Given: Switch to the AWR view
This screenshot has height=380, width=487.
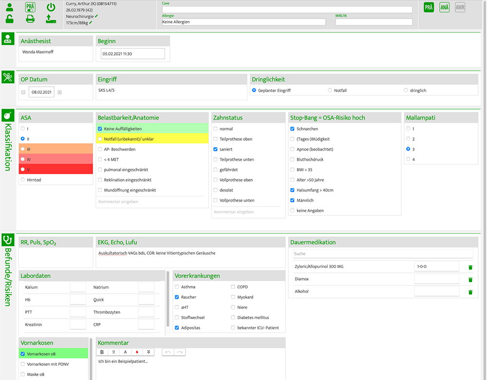Looking at the screenshot, I should pos(460,7).
